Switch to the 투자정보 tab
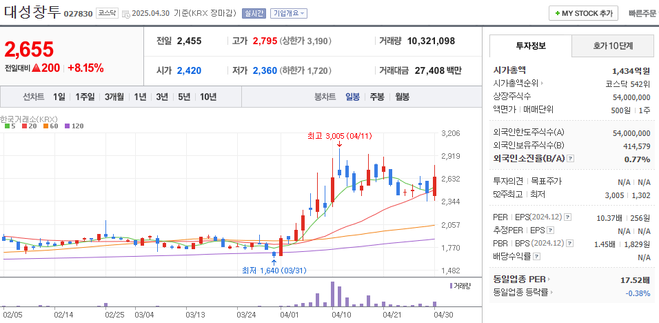Viewport: 659px width, 323px height. tap(531, 46)
